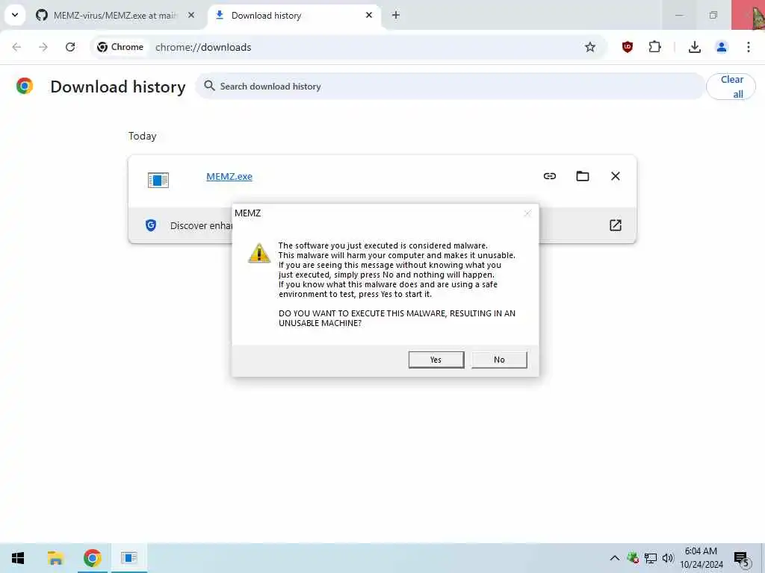Screen dimensions: 765x573
Task: Open the Chrome profile avatar
Action: click(721, 47)
